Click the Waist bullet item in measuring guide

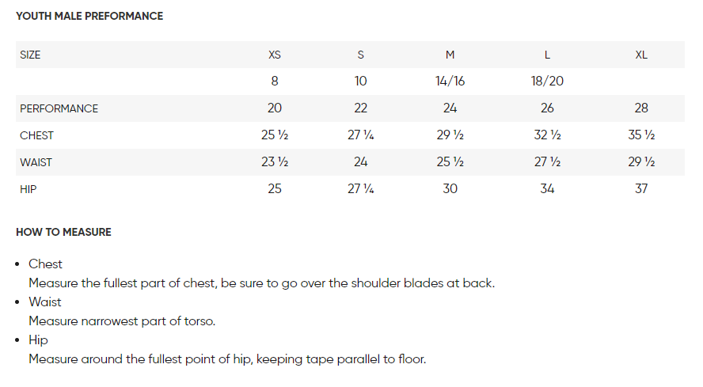click(x=45, y=302)
